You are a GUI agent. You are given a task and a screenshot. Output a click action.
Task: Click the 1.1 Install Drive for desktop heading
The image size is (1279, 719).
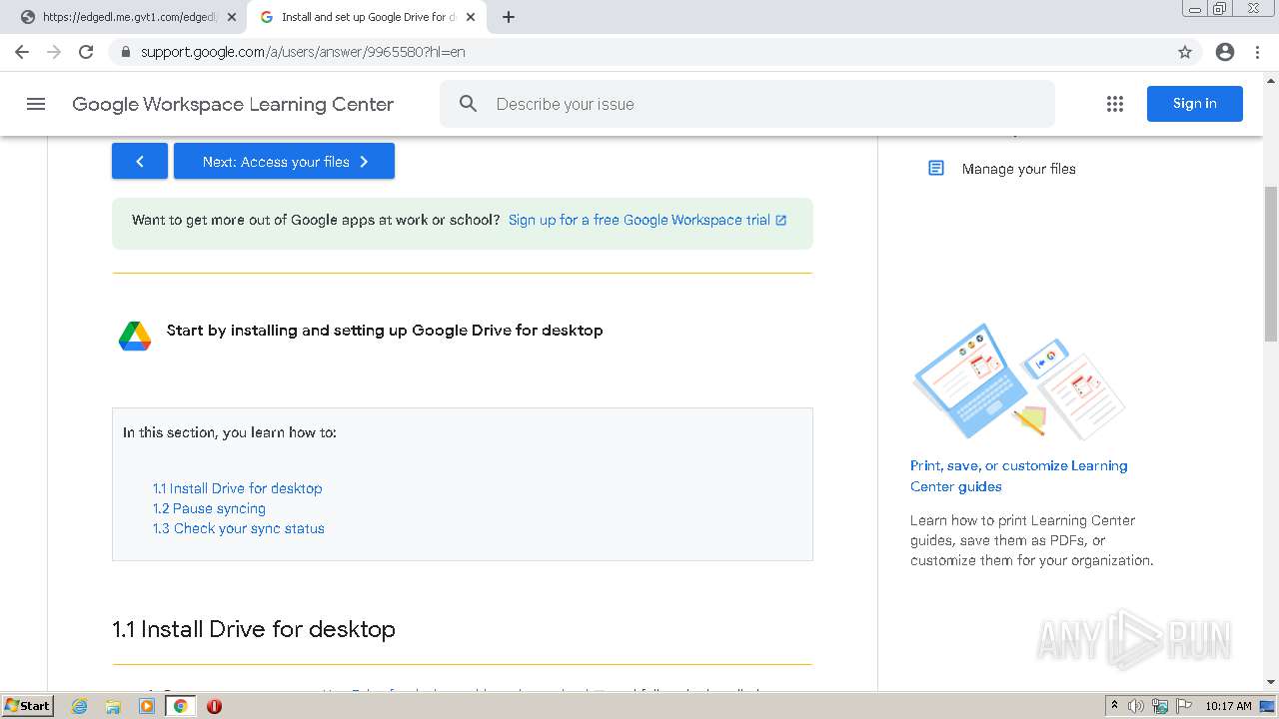tap(254, 629)
